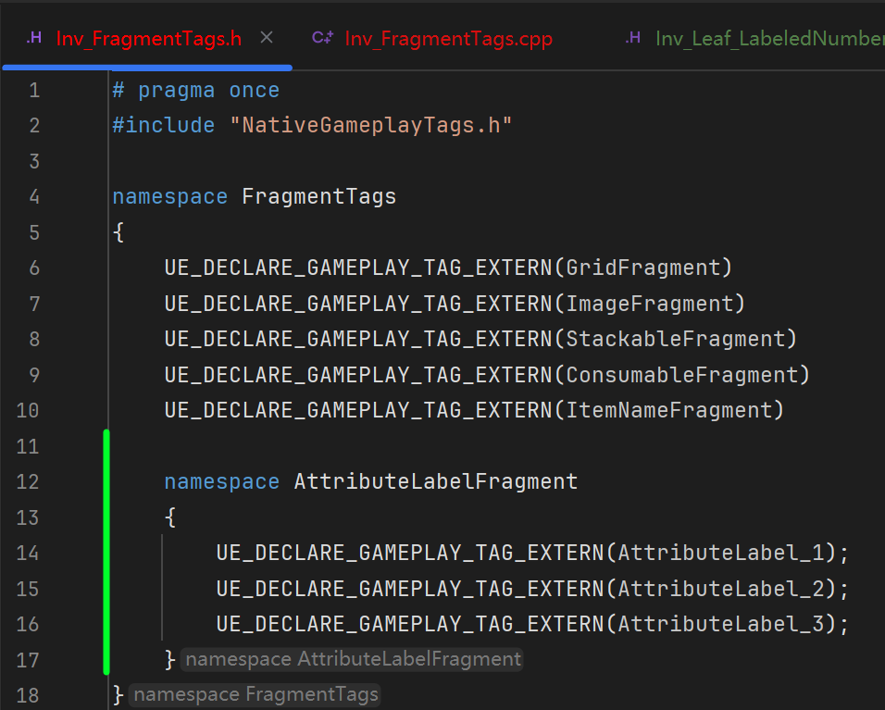Click line number 12 in the gutter
The image size is (885, 710).
click(x=28, y=482)
